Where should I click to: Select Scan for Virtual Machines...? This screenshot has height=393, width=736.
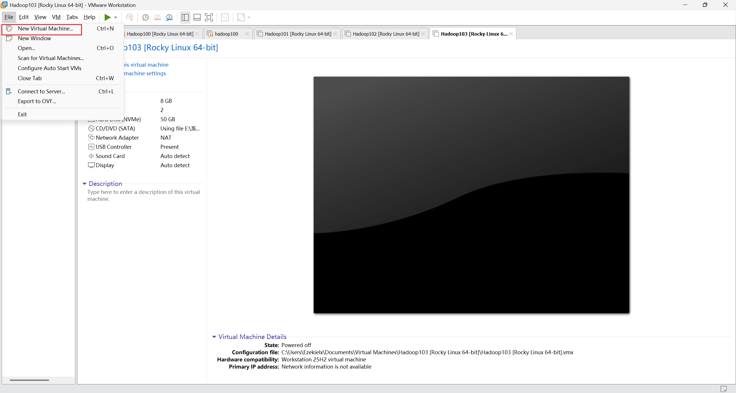[x=63, y=58]
